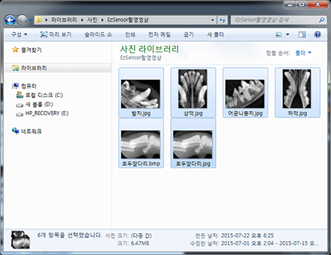Click the 즐겨찾기 star icon

click(15, 50)
